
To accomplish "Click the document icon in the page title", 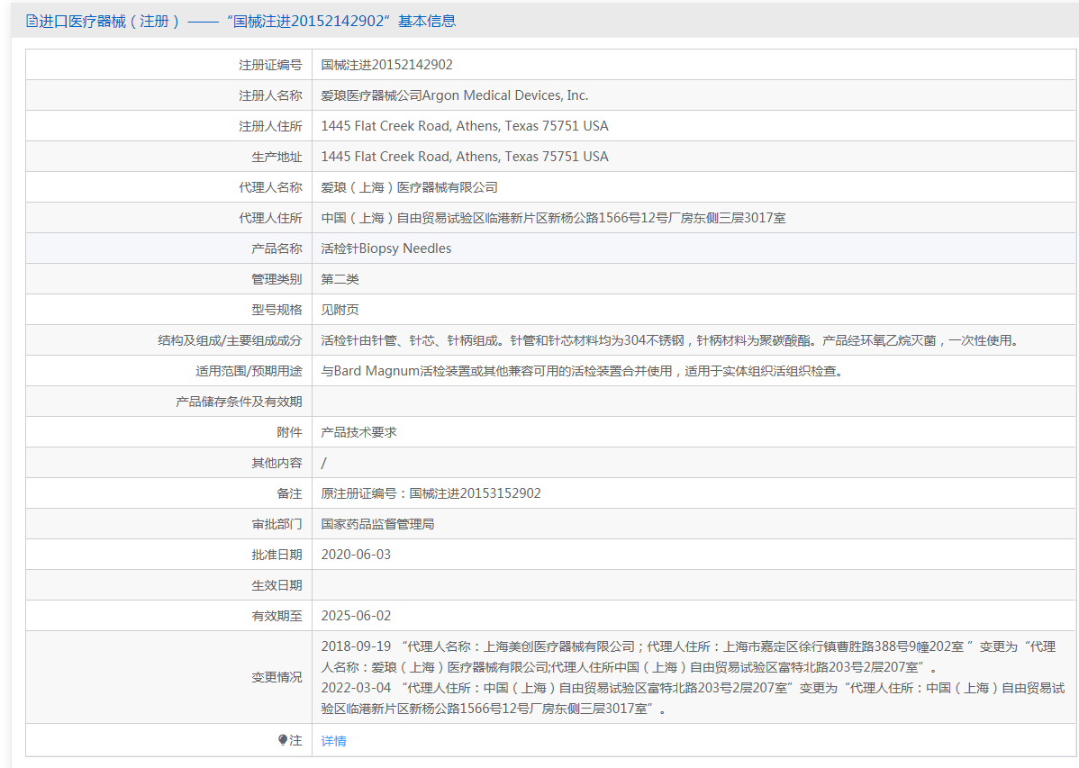I will (x=32, y=21).
